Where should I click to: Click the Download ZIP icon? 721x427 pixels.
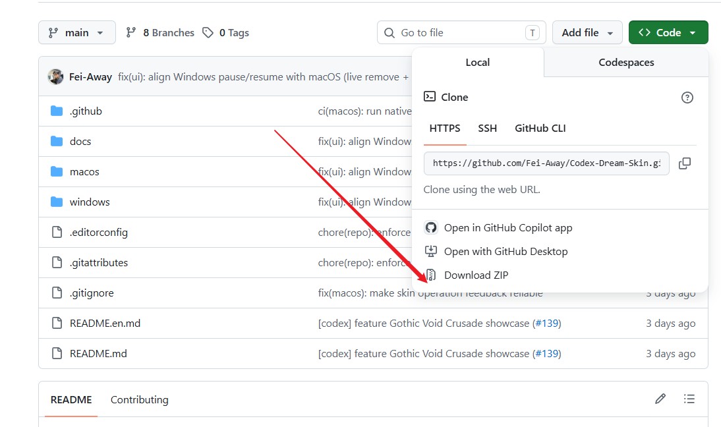coord(431,275)
